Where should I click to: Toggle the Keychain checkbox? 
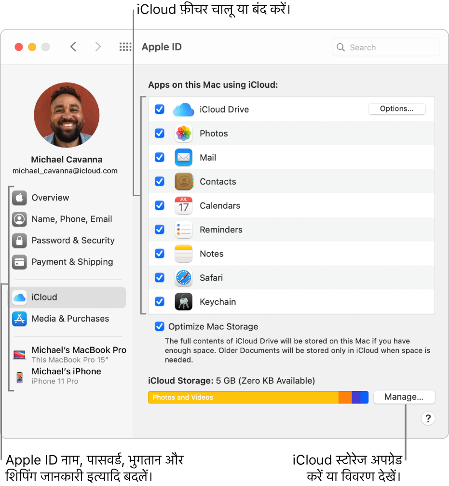[x=159, y=301]
